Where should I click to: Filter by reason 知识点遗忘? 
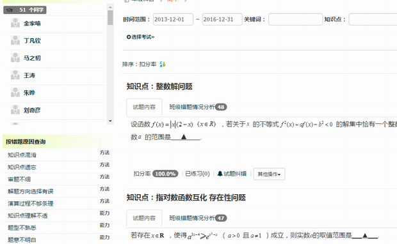22,167
